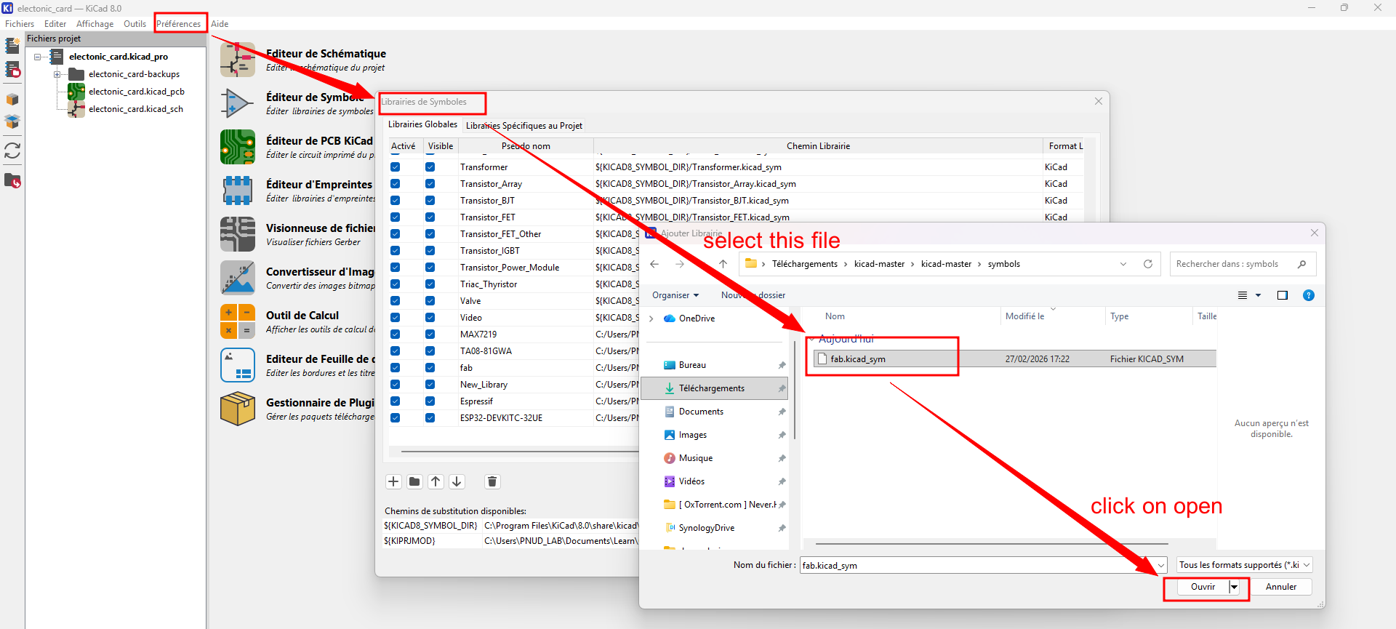The height and width of the screenshot is (629, 1396).
Task: Open the Outils menu
Action: click(x=135, y=24)
